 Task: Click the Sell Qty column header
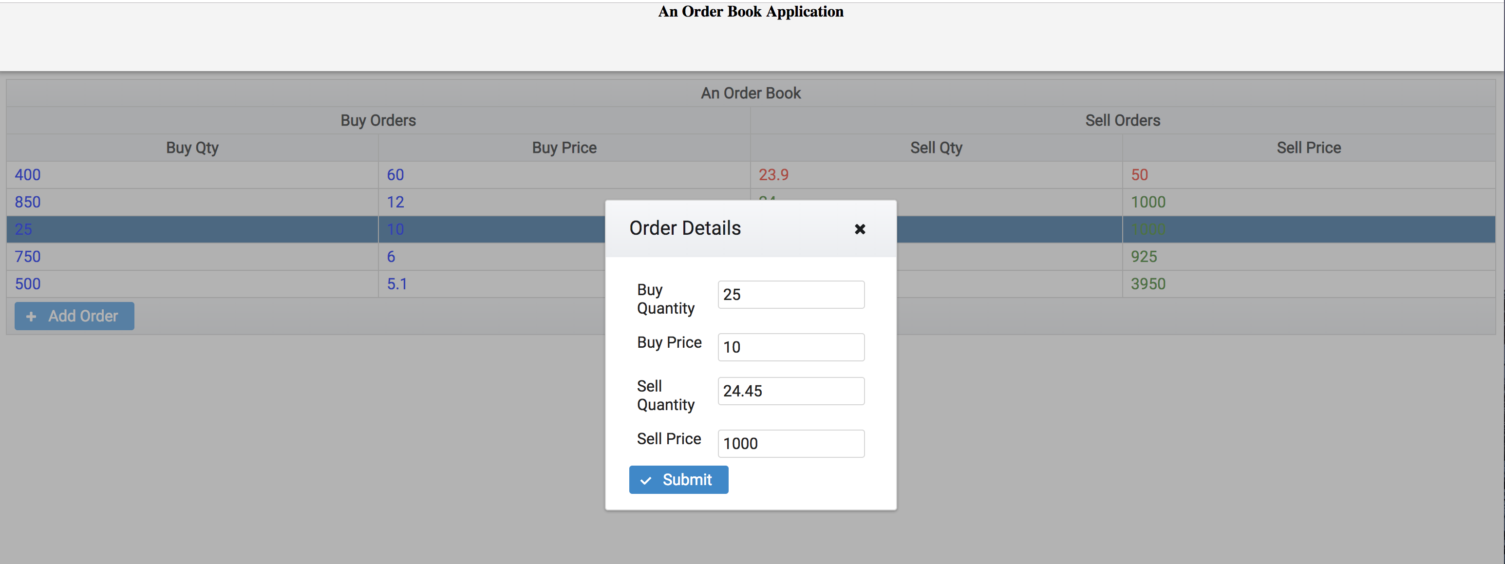(x=936, y=148)
